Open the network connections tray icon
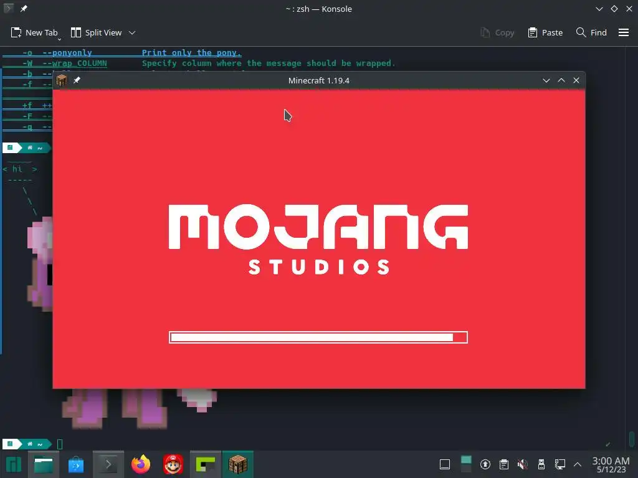638x478 pixels. pyautogui.click(x=560, y=464)
